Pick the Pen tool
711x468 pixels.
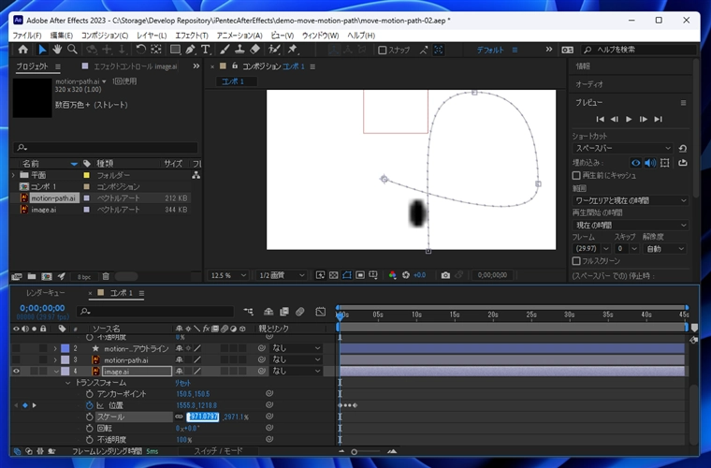[191, 50]
